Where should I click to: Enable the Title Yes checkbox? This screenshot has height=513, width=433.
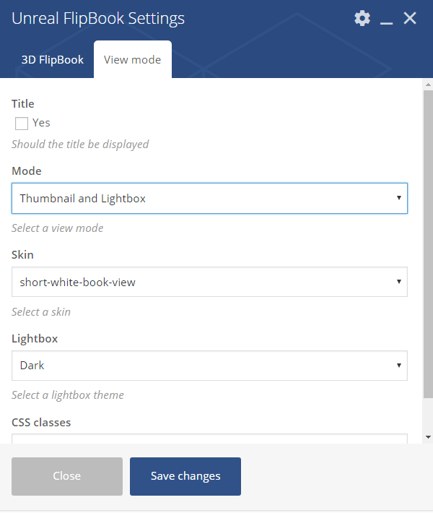pyautogui.click(x=22, y=124)
